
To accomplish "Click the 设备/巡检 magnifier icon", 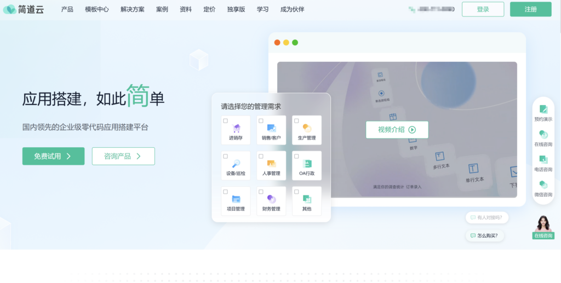I will [x=236, y=163].
